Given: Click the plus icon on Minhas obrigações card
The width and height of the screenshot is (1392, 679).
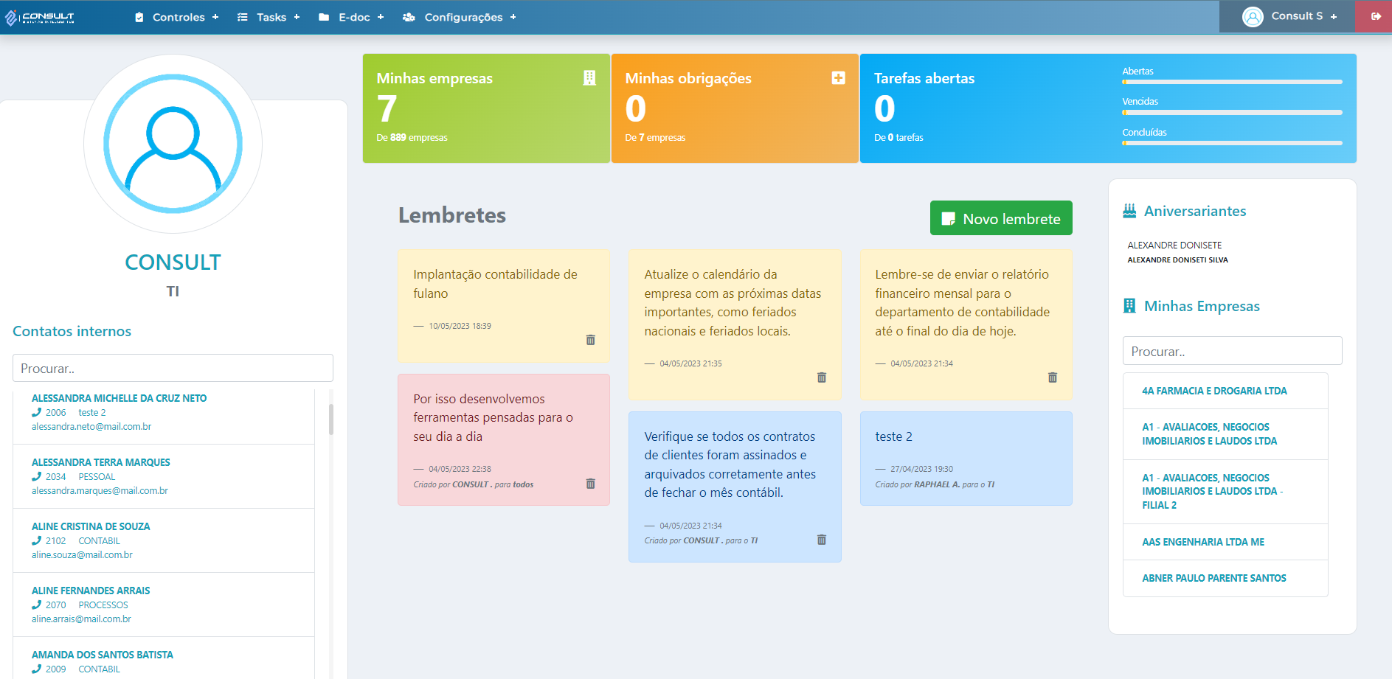Looking at the screenshot, I should pos(838,78).
